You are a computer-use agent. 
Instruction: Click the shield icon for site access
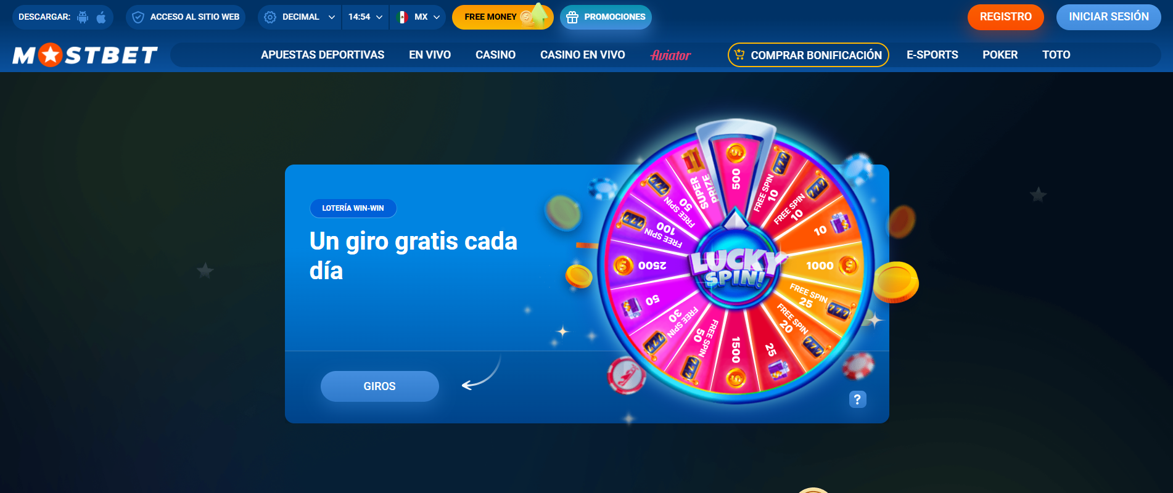138,17
